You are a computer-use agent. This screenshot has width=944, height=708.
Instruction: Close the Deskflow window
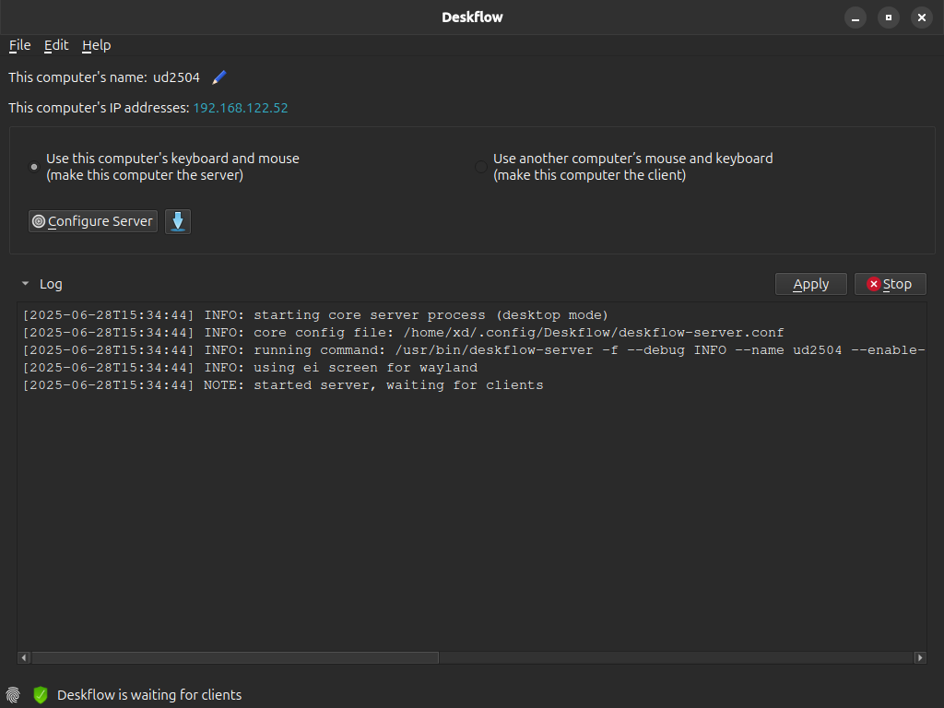pos(922,18)
